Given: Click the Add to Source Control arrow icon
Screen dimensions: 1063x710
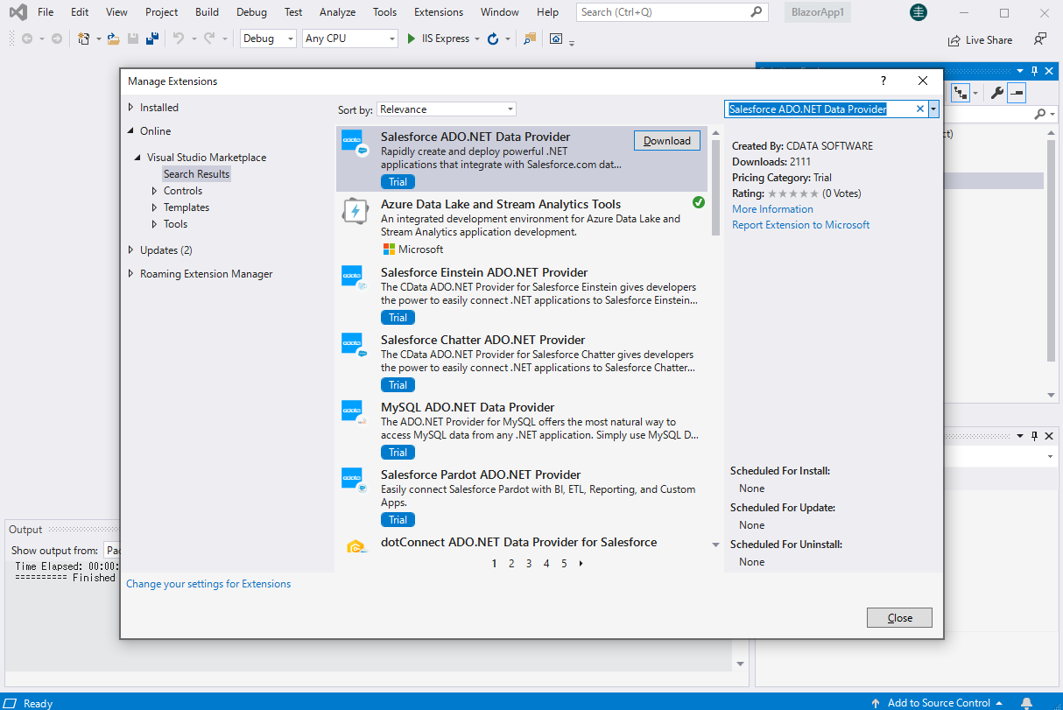Looking at the screenshot, I should 876,703.
